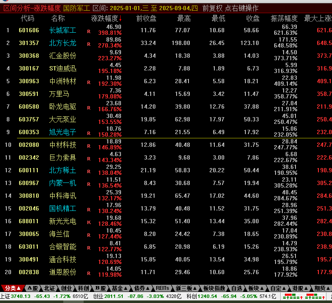Click the 前复权 label in the title bar
The image size is (332, 303).
click(x=213, y=8)
